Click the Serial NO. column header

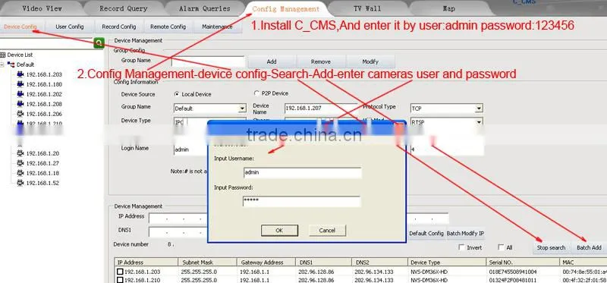click(523, 262)
